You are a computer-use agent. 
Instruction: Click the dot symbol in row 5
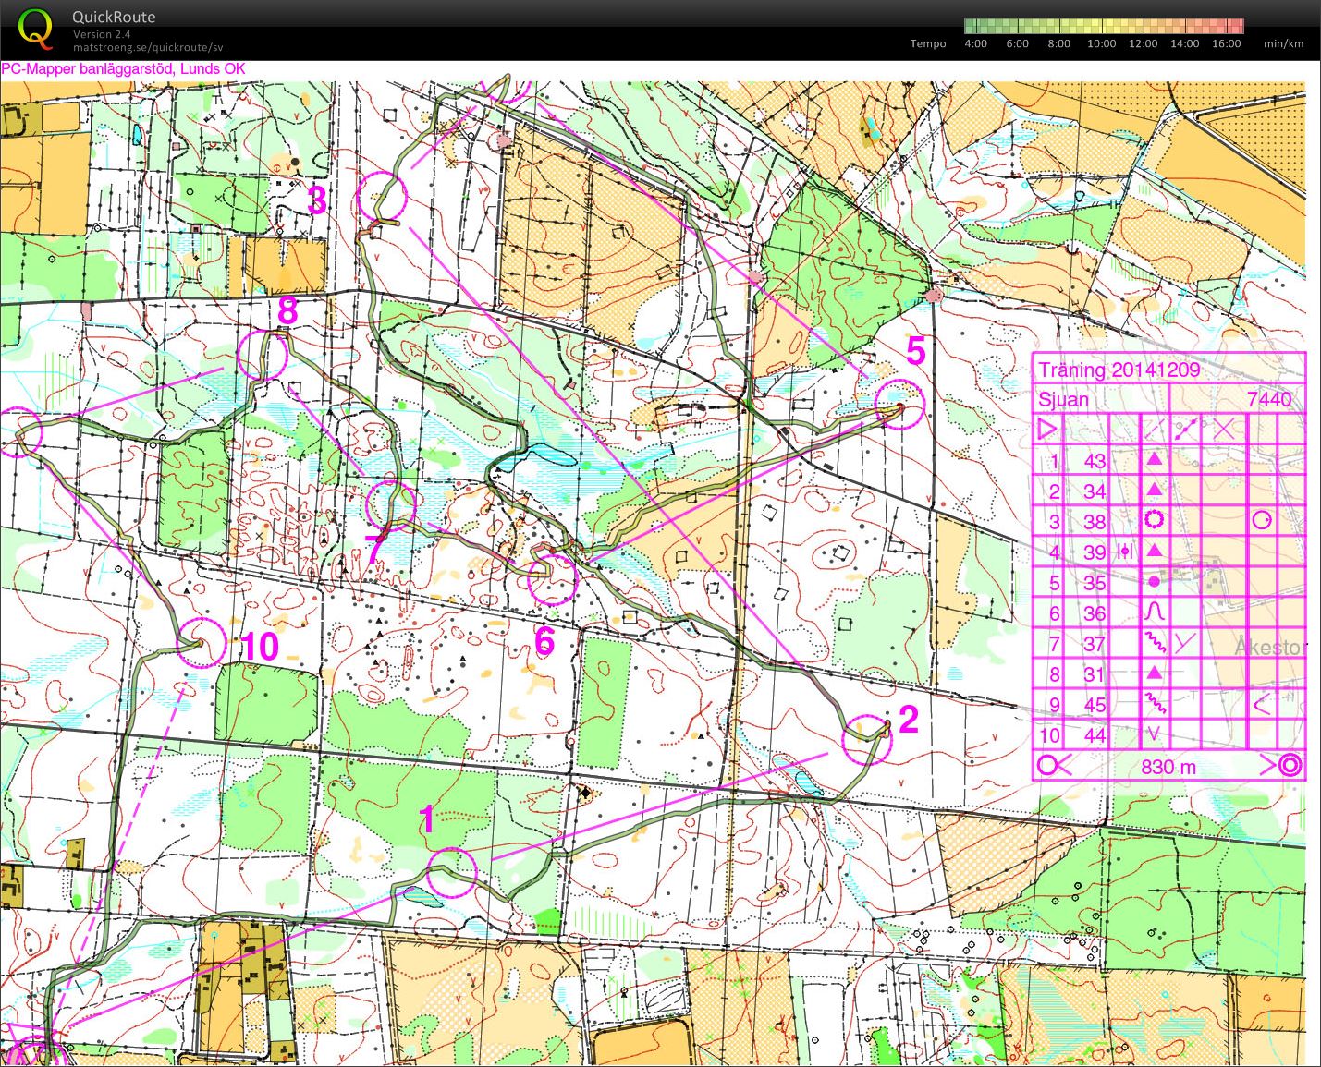(1154, 582)
